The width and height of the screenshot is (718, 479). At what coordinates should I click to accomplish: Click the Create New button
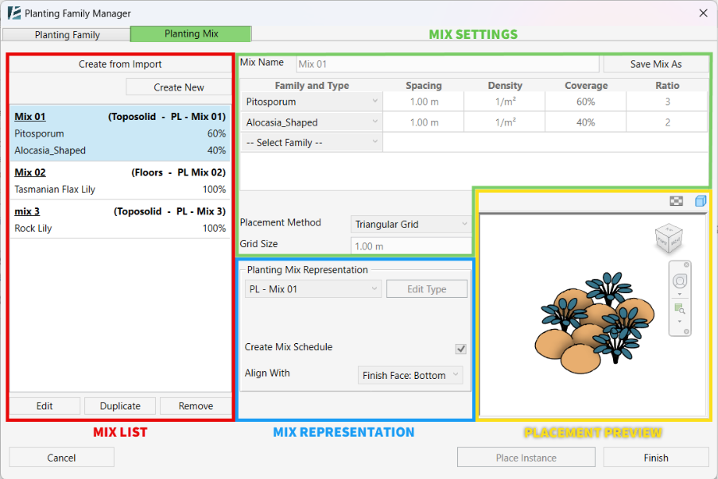(178, 87)
